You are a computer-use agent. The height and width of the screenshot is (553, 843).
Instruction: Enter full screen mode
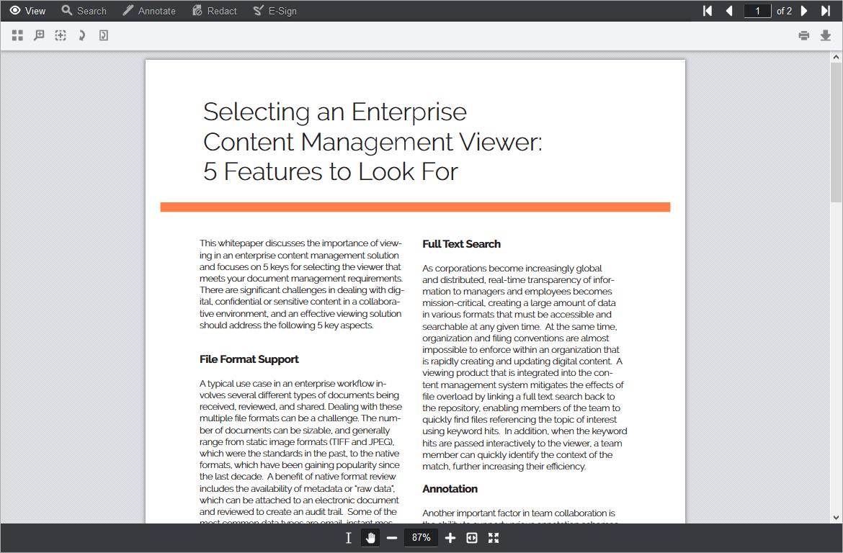pos(494,537)
